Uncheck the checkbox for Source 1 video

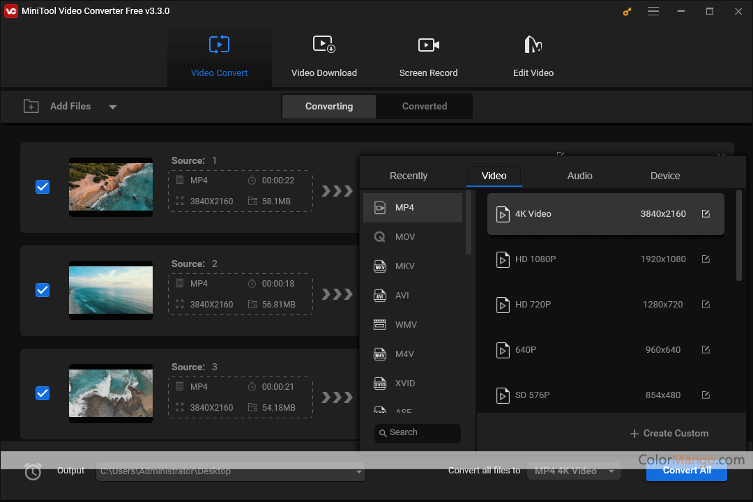(x=43, y=187)
